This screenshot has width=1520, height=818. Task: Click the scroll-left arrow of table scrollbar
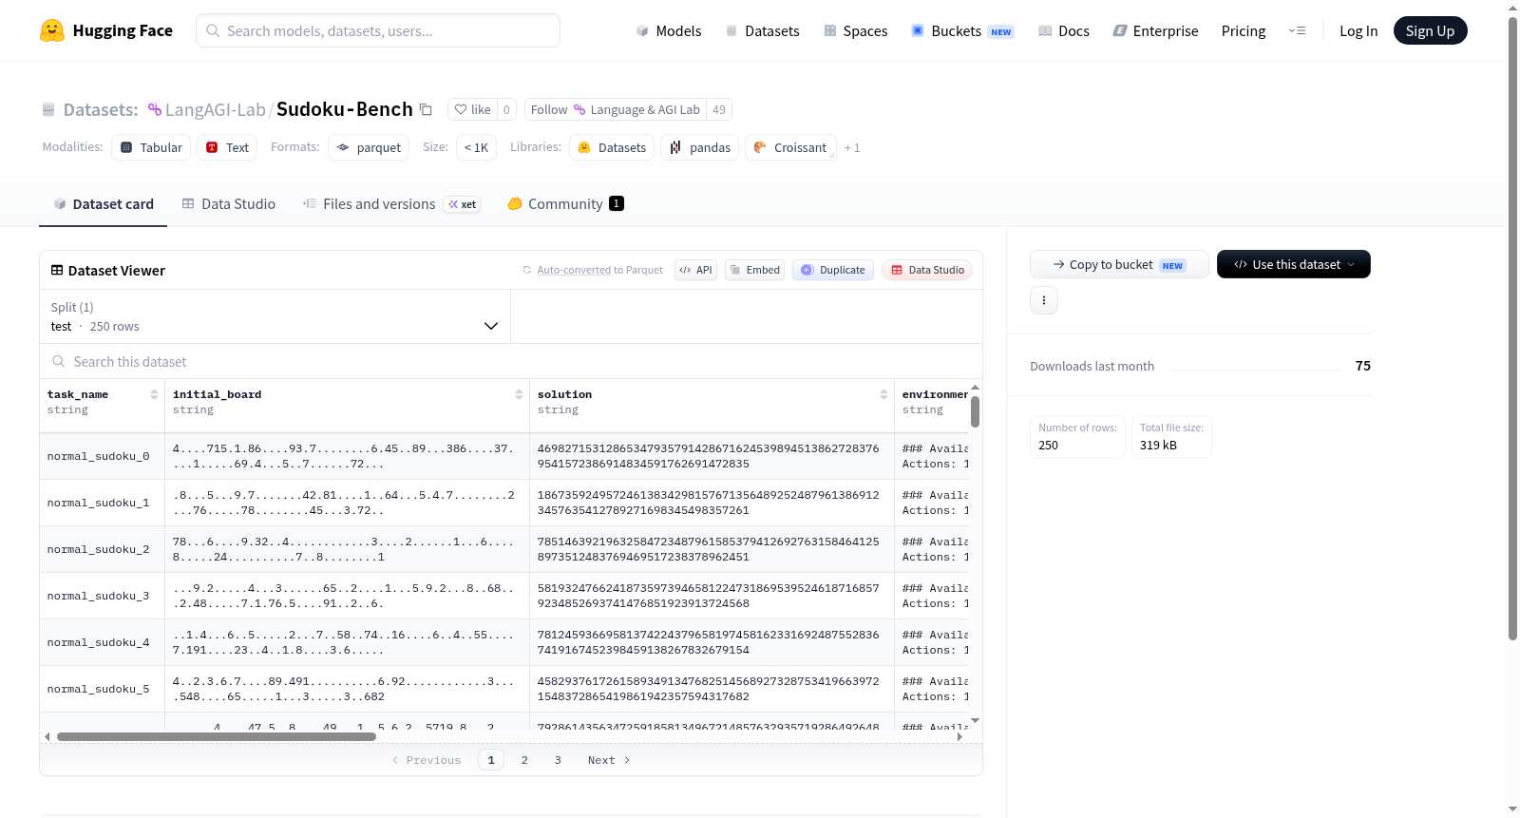(47, 736)
